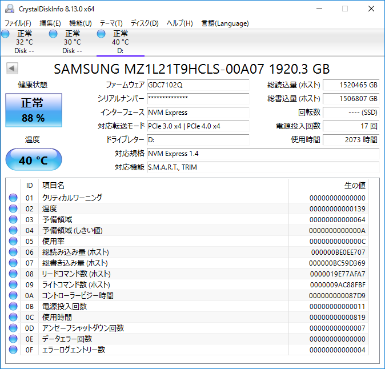
Task: Click the CrystalDiskInfo app icon in title bar
Action: click(9, 9)
